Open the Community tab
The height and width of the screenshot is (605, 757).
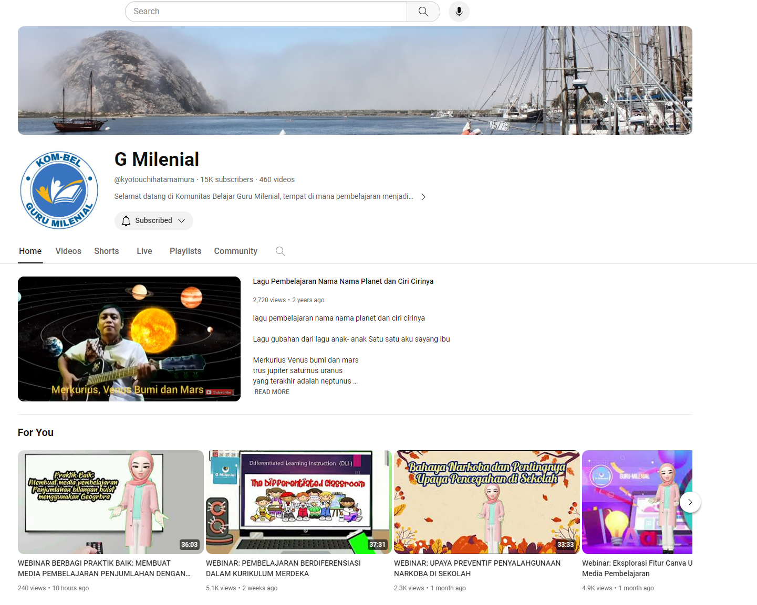coord(235,251)
